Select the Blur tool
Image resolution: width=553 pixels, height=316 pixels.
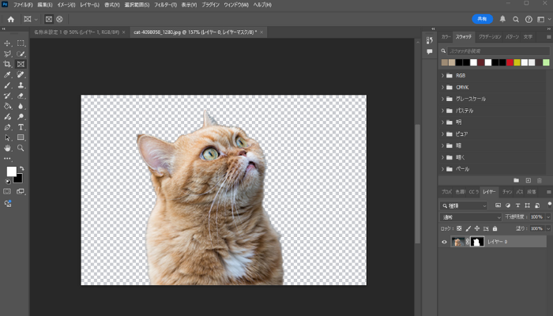[21, 106]
